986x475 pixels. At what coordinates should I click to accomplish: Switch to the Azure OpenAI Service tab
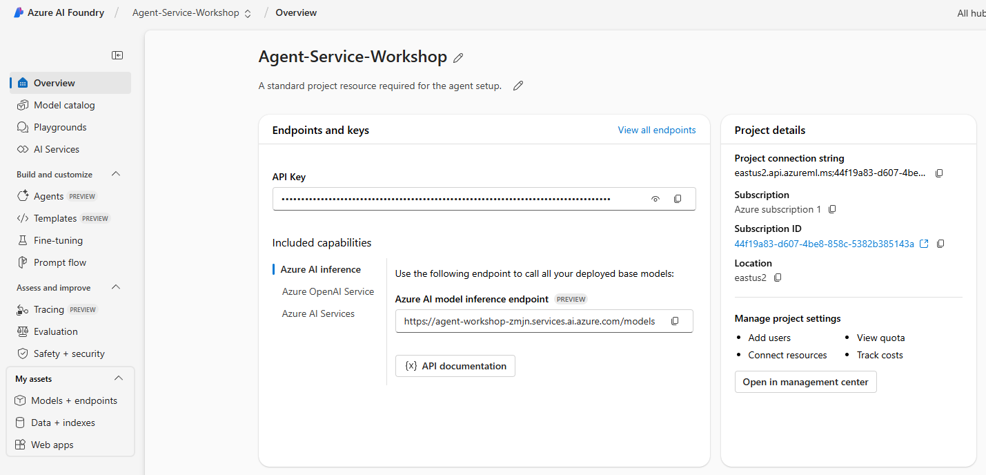[328, 291]
